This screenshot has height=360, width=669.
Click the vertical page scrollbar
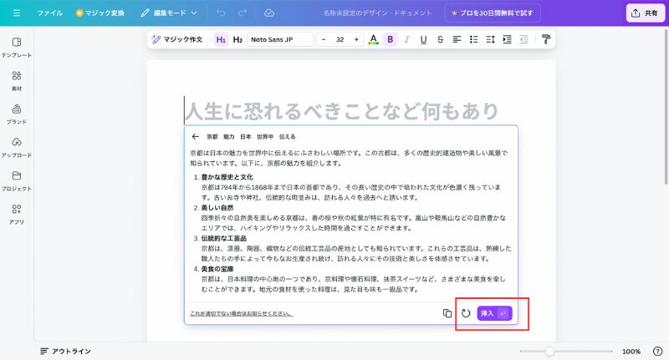[666, 107]
